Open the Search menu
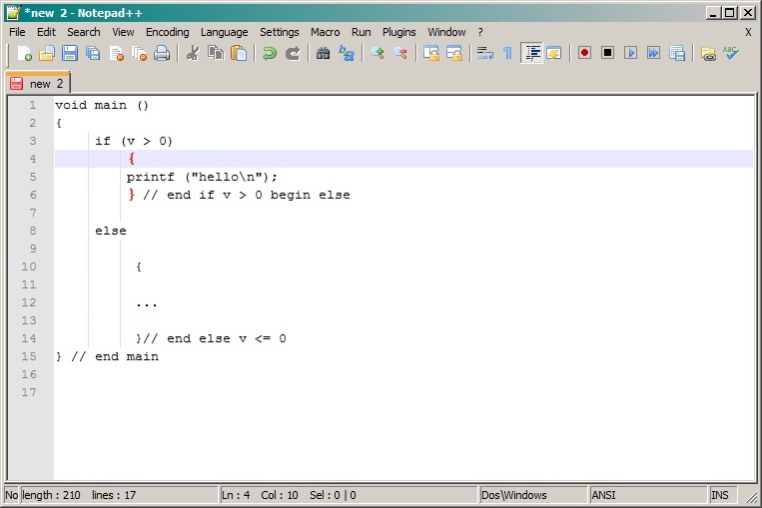 (x=84, y=32)
